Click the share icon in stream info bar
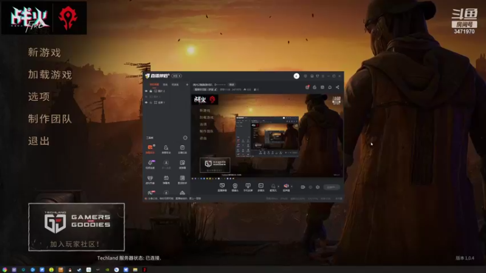Viewport: 486px width, 273px height. (338, 87)
